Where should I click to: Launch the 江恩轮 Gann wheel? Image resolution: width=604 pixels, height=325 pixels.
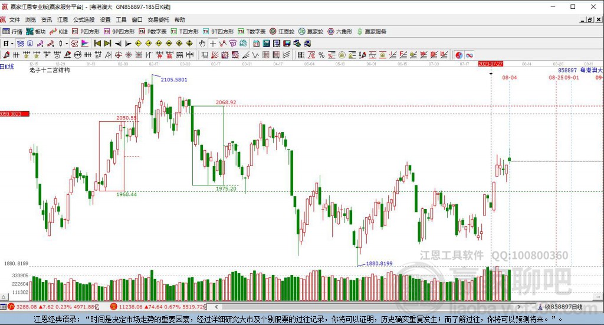tap(282, 32)
